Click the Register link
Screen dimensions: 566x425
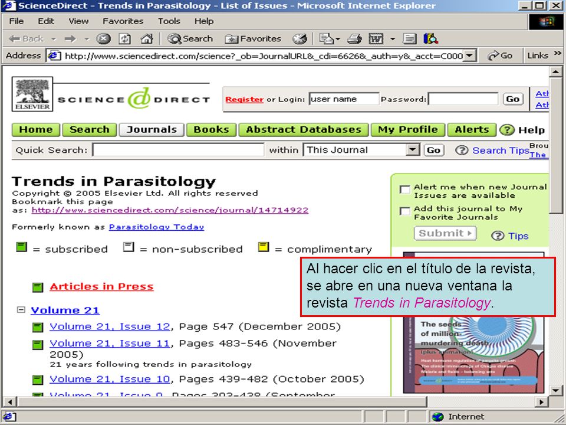tap(244, 99)
